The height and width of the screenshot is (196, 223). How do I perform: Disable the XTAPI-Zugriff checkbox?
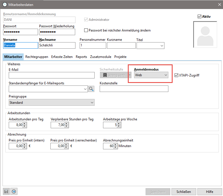click(x=177, y=75)
